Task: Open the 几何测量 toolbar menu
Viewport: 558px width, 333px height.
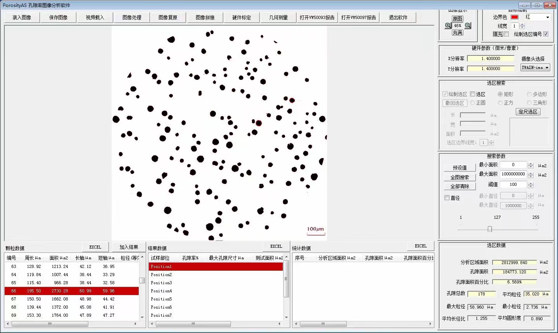Action: pos(278,17)
